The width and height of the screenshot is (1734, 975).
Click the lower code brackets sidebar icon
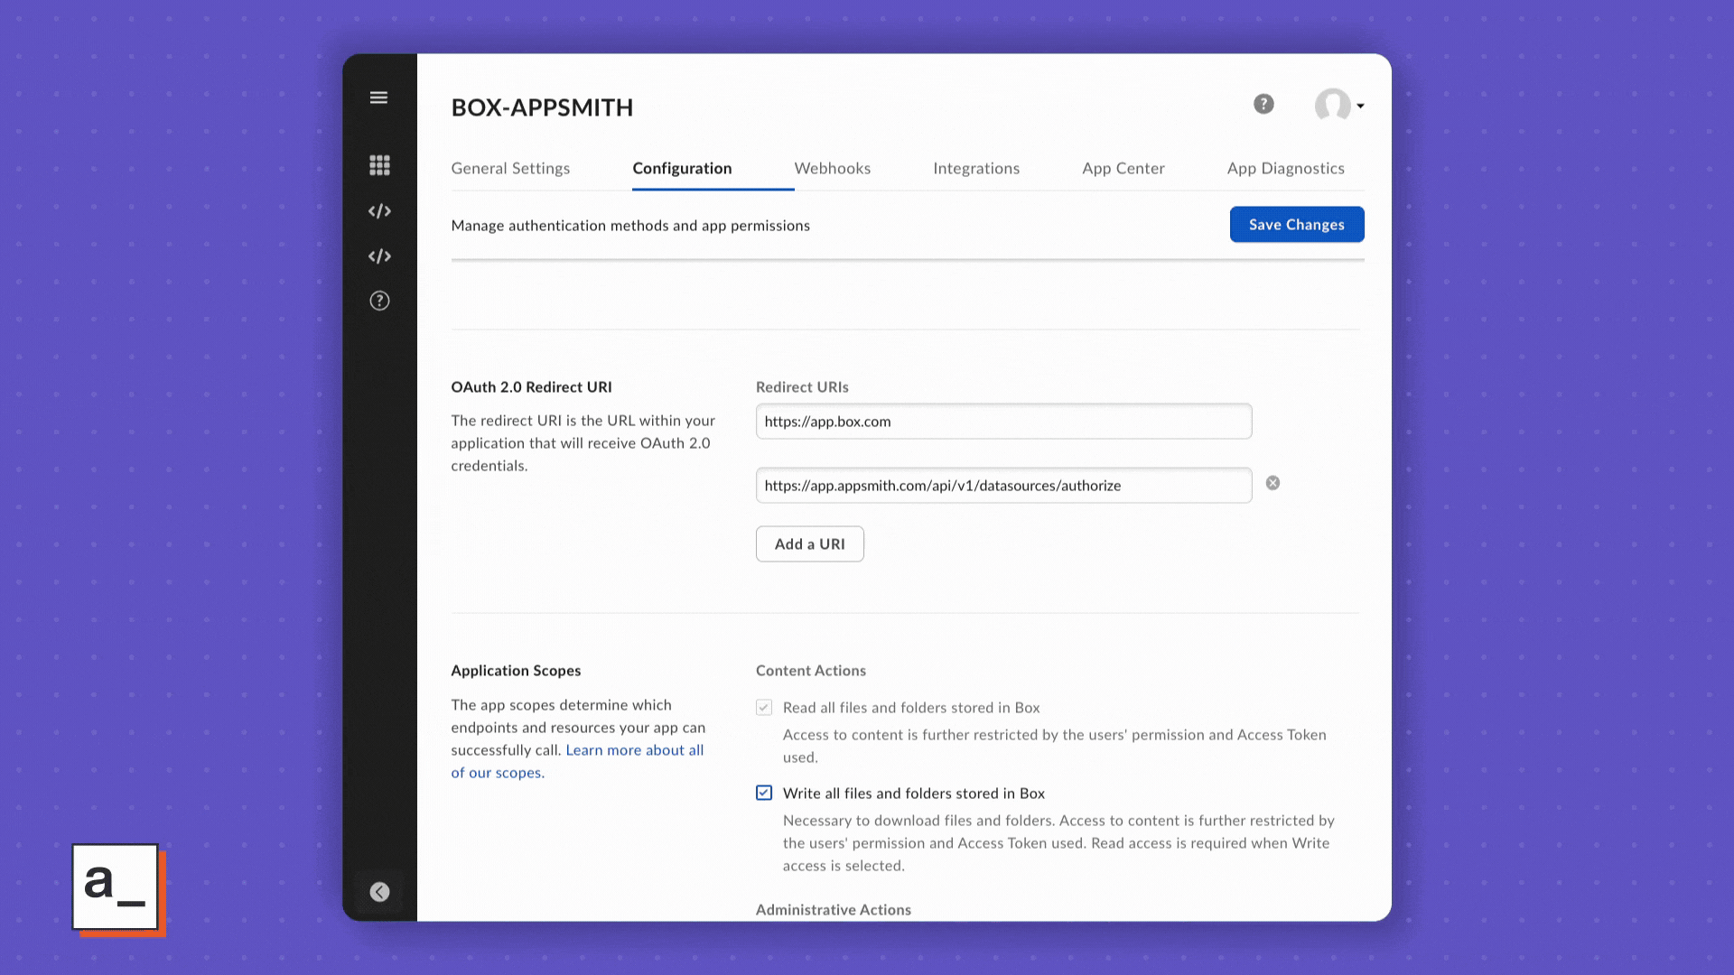[x=379, y=256]
